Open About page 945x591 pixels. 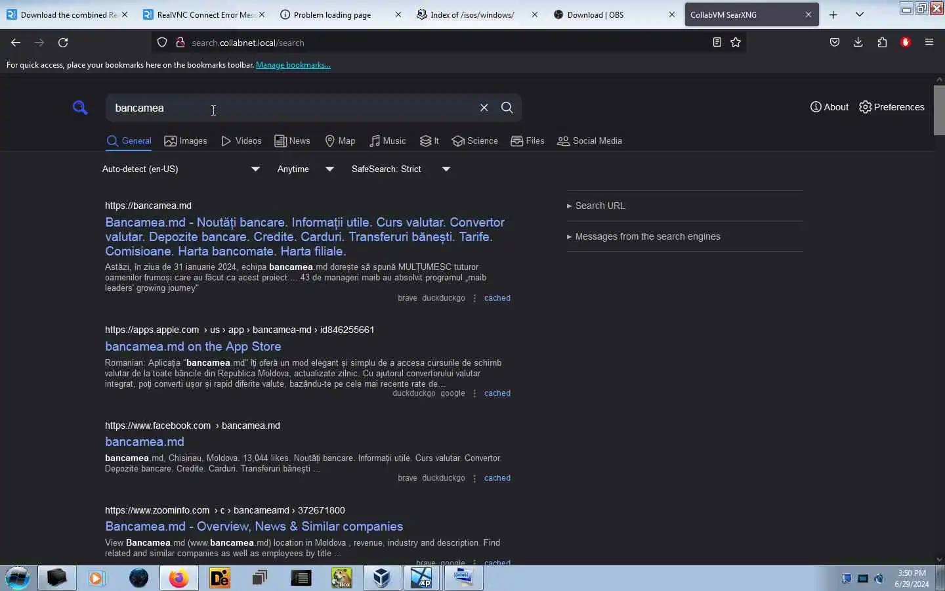click(829, 107)
